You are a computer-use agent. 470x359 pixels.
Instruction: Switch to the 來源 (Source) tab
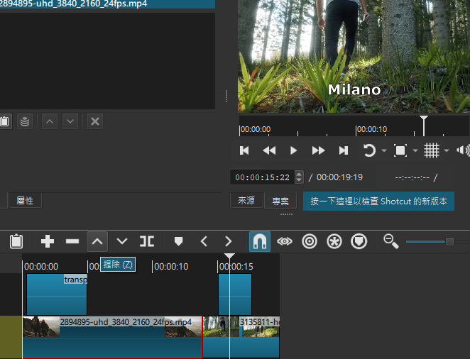(246, 201)
